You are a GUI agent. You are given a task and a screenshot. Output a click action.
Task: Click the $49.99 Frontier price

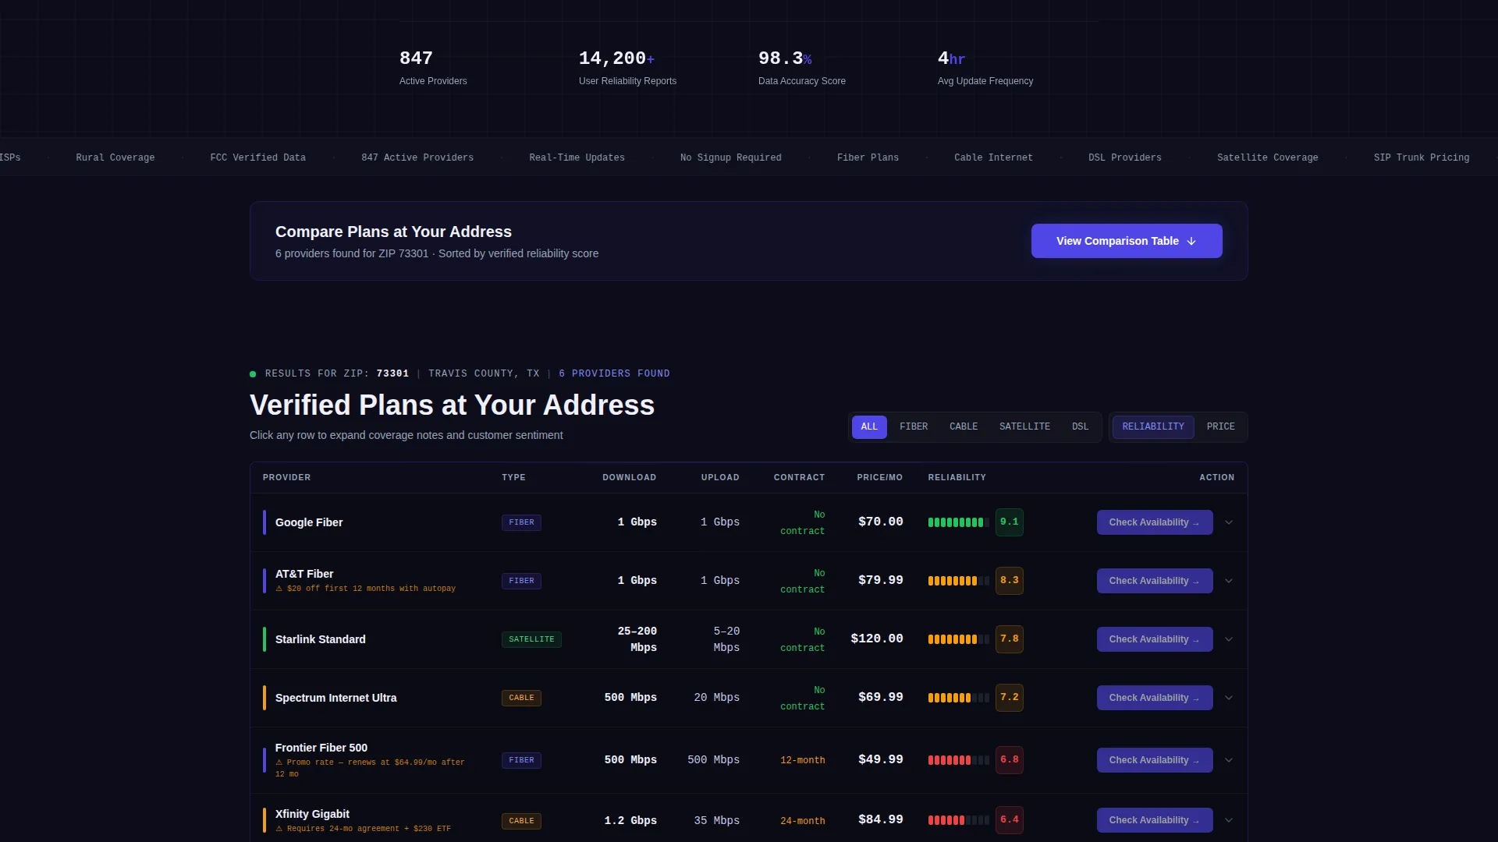click(x=880, y=759)
